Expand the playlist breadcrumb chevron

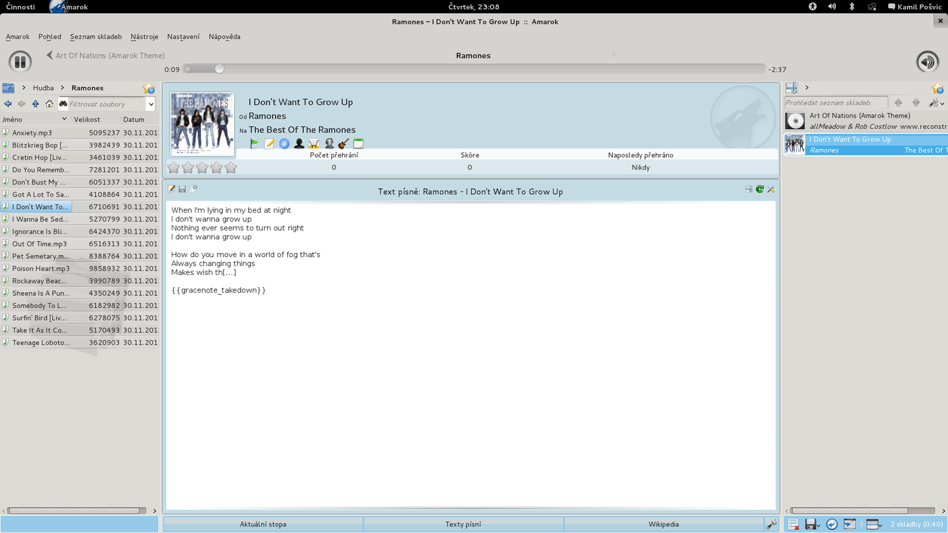tap(807, 88)
